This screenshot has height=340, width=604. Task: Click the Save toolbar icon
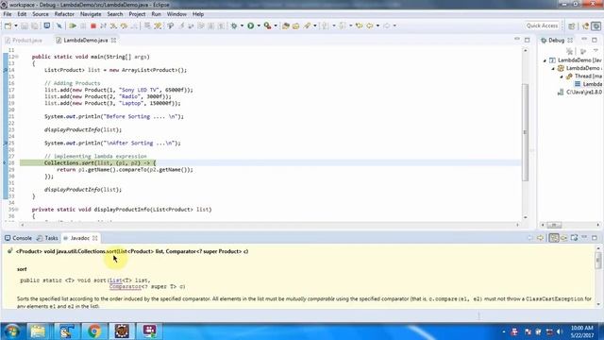click(x=25, y=25)
